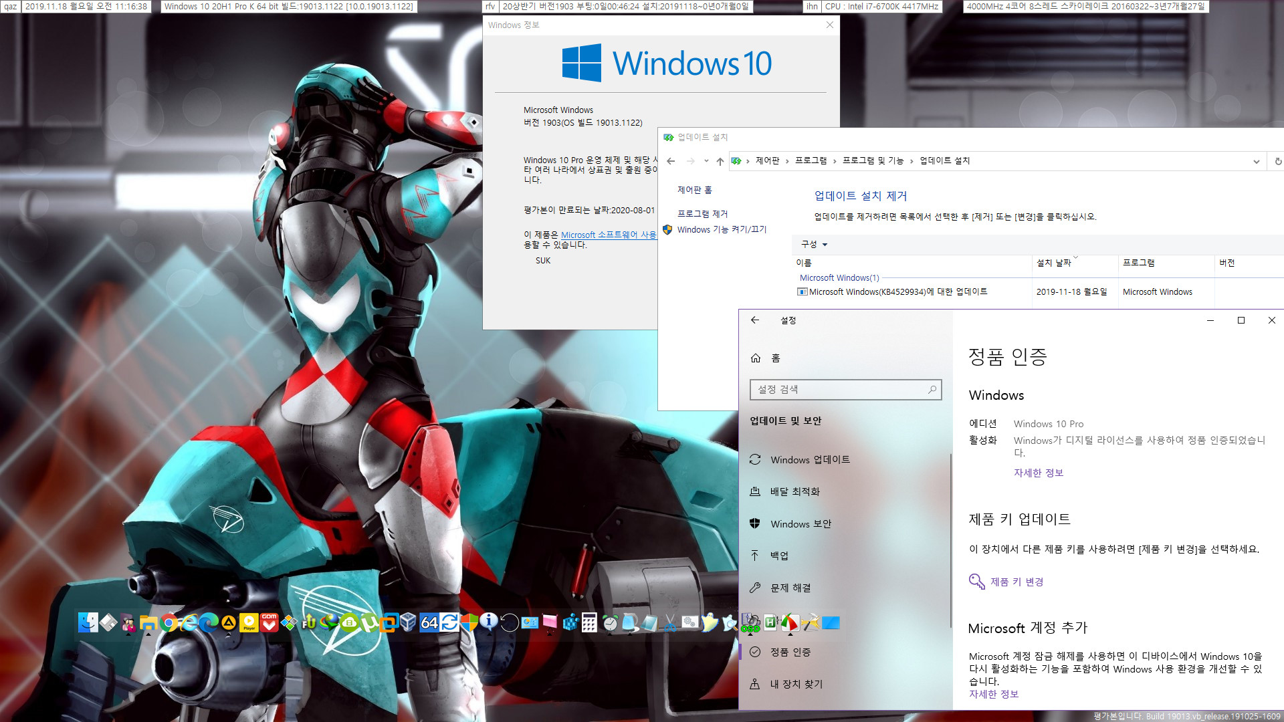Launch the Calculator dock icon

point(589,622)
